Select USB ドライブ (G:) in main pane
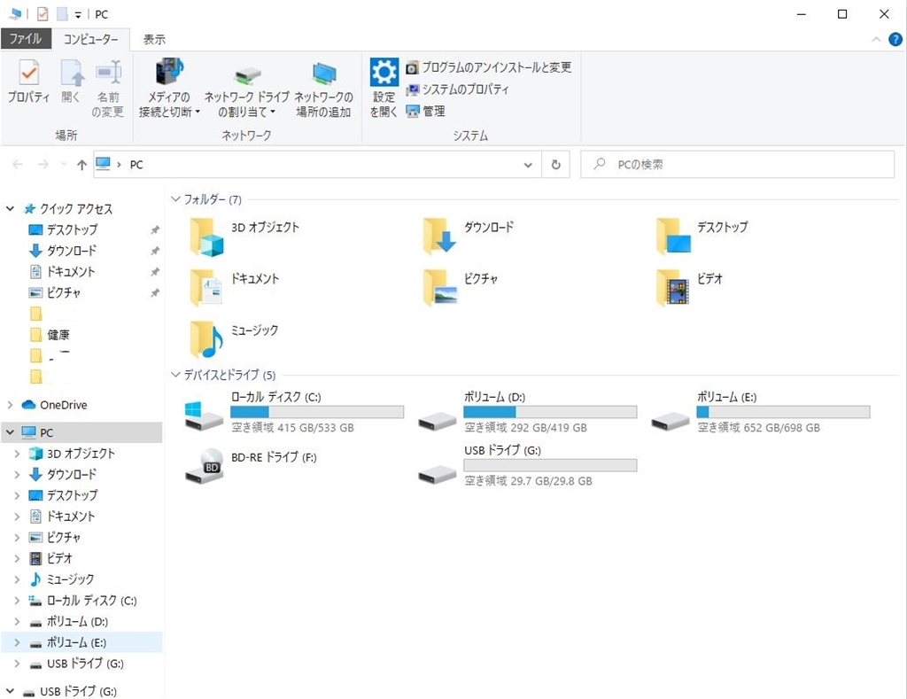The image size is (907, 699). pyautogui.click(x=527, y=465)
